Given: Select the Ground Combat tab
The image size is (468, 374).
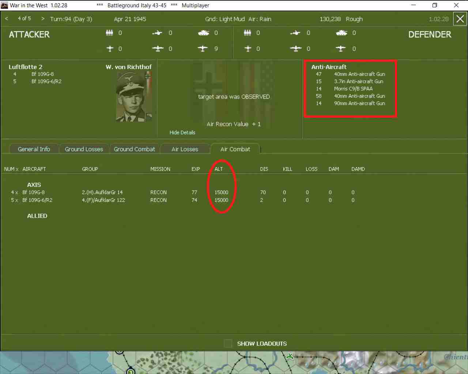Looking at the screenshot, I should pos(135,149).
